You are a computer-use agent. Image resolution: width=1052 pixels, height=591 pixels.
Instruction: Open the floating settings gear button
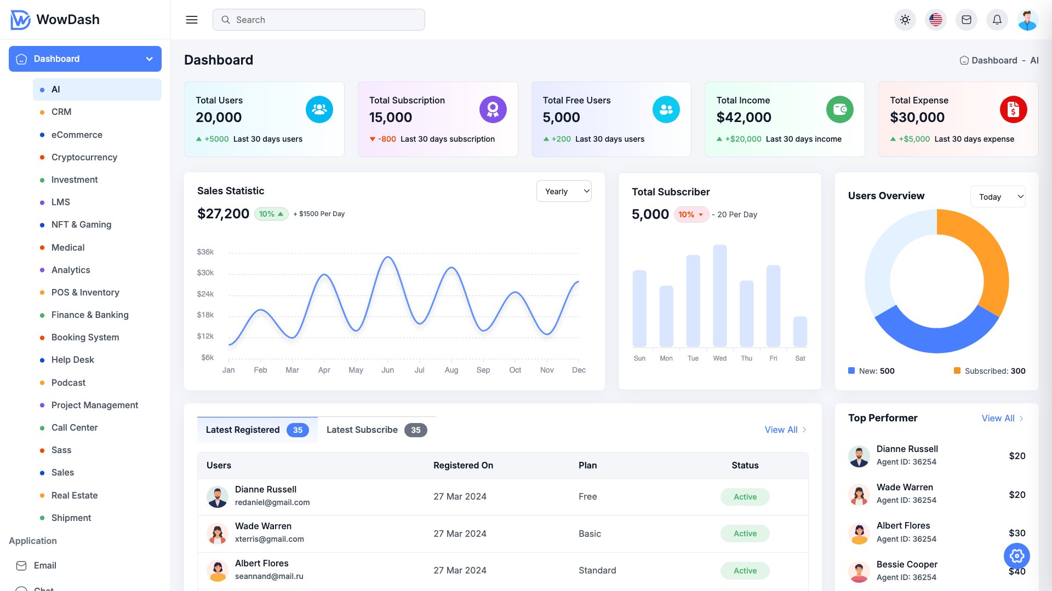1016,556
